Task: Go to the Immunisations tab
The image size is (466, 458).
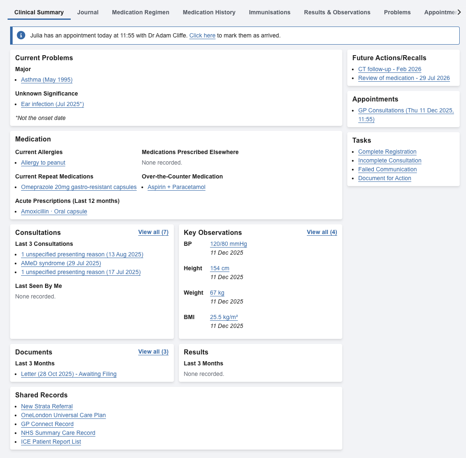Action: point(269,12)
